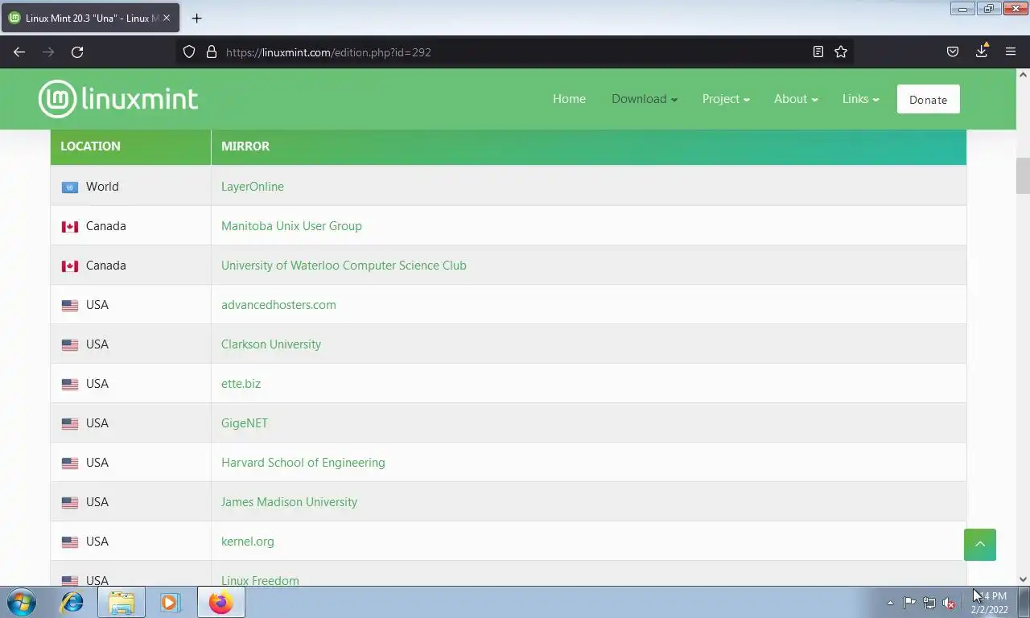Expand the Project dropdown menu
This screenshot has width=1030, height=618.
(726, 99)
